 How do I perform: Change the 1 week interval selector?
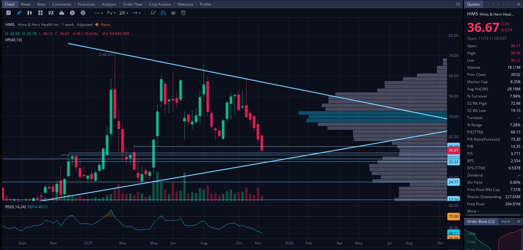coord(68,25)
